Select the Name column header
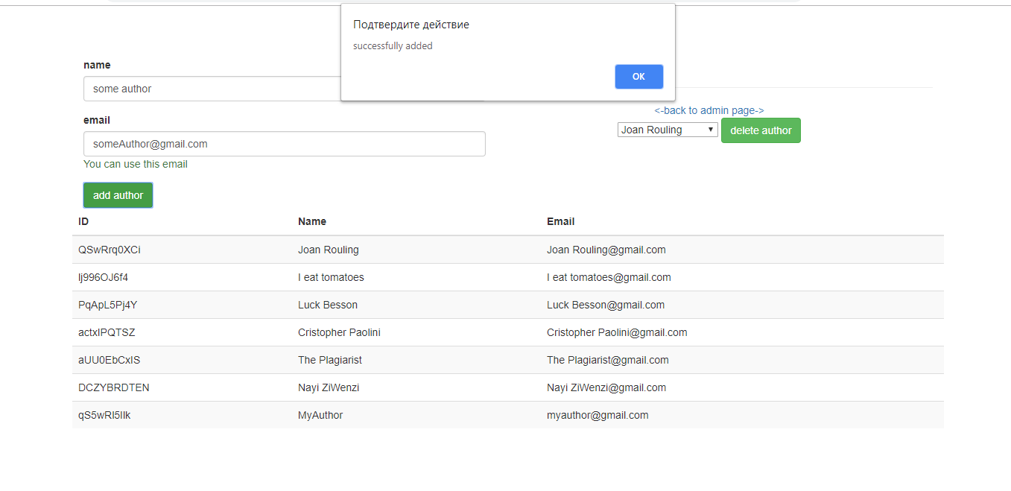The height and width of the screenshot is (491, 1011). click(312, 221)
